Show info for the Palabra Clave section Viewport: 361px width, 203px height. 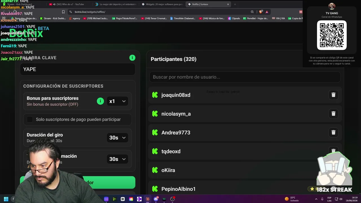(x=132, y=58)
